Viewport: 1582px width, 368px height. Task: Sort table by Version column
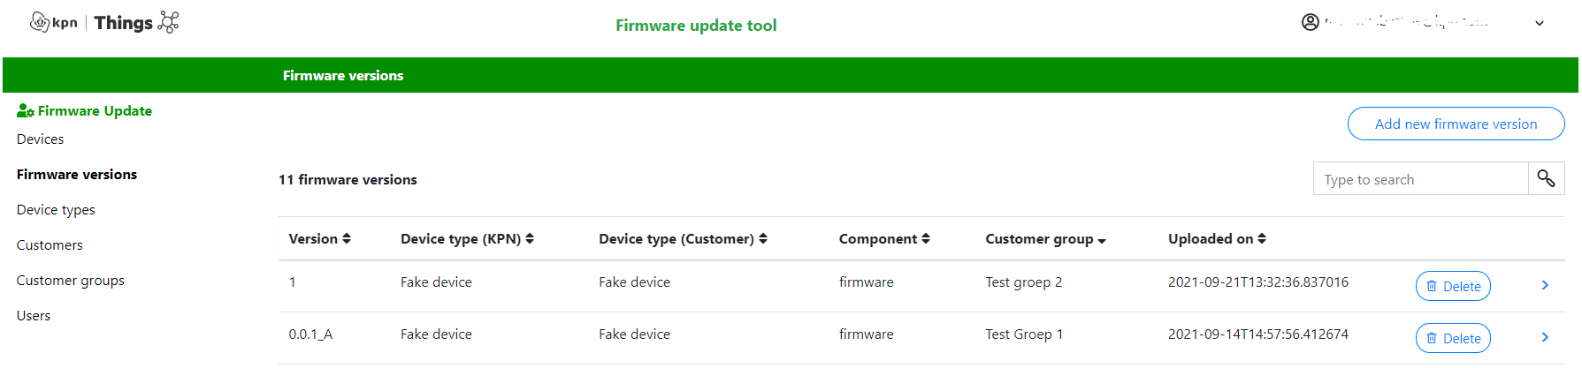pyautogui.click(x=319, y=238)
